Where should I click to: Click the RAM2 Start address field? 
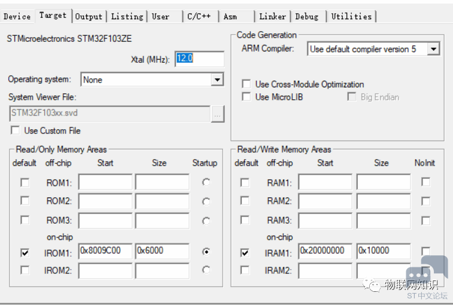(x=326, y=201)
